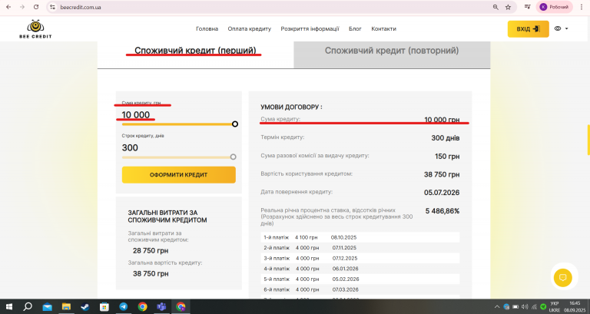Click the volume icon in system tray
The image size is (590, 314).
click(x=525, y=307)
